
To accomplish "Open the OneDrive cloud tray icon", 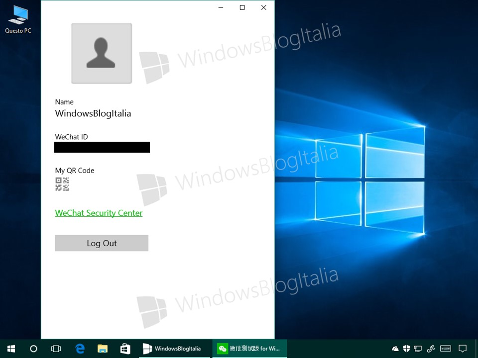I will (395, 349).
